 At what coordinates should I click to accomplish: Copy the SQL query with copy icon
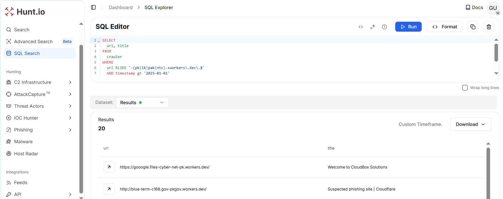473,27
